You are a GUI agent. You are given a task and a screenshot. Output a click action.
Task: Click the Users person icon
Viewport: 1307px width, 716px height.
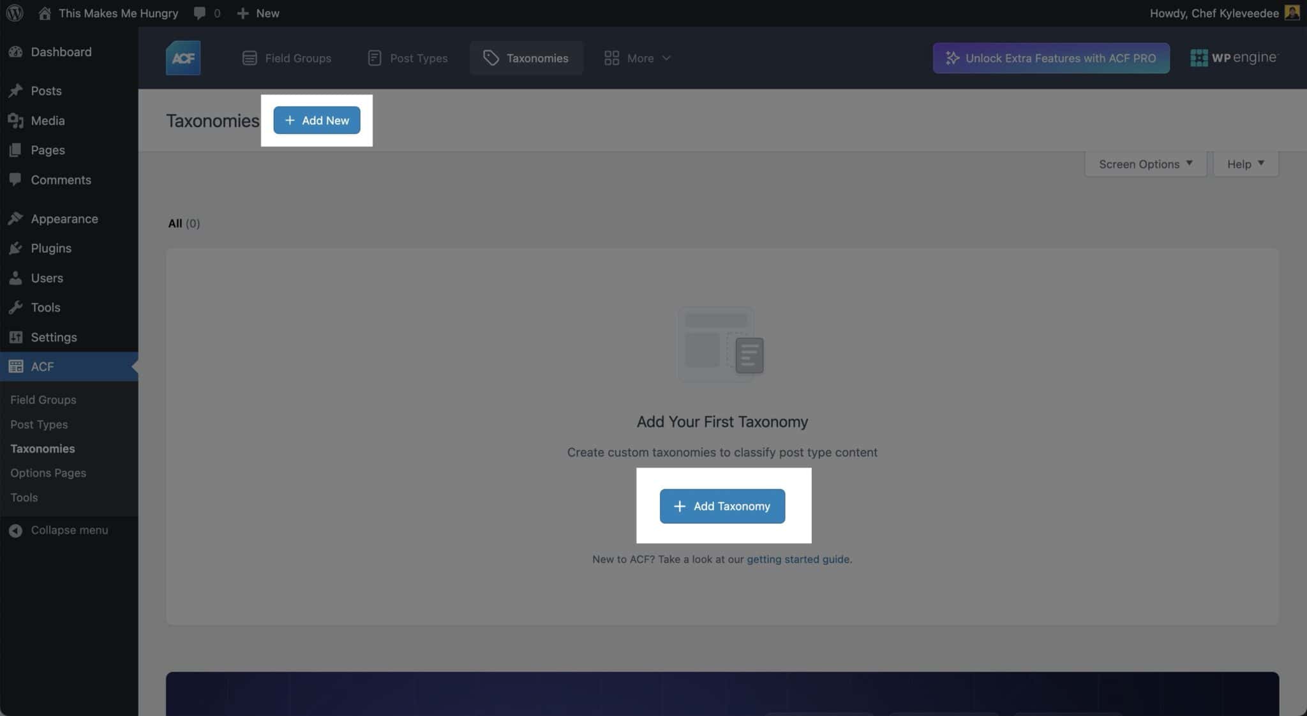pyautogui.click(x=16, y=278)
